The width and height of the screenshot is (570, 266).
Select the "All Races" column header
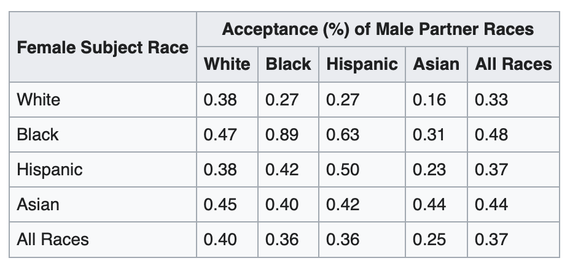click(x=513, y=64)
